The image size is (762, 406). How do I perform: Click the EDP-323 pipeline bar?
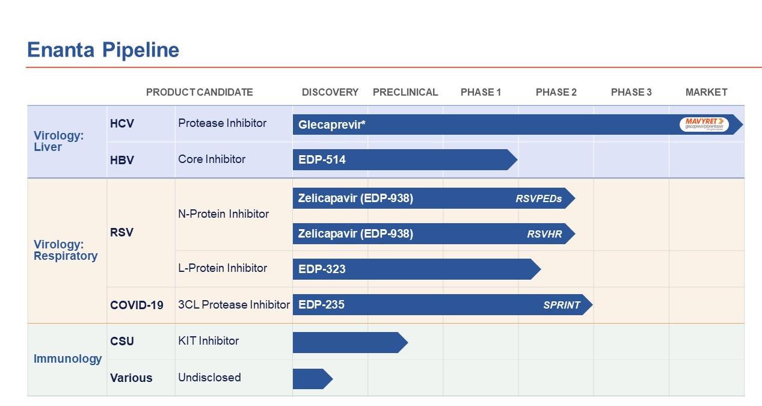coord(415,269)
